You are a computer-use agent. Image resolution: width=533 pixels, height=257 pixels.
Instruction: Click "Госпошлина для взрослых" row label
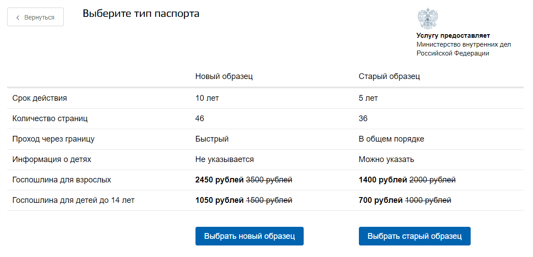[61, 180]
